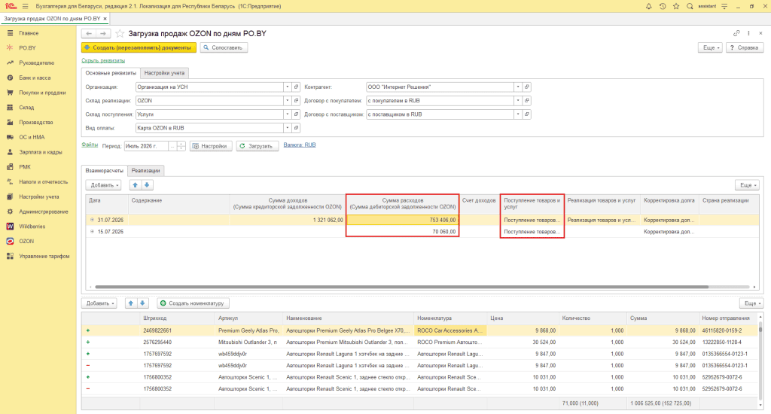This screenshot has width=771, height=414.
Task: Click the Настройки button near period
Action: (x=211, y=146)
